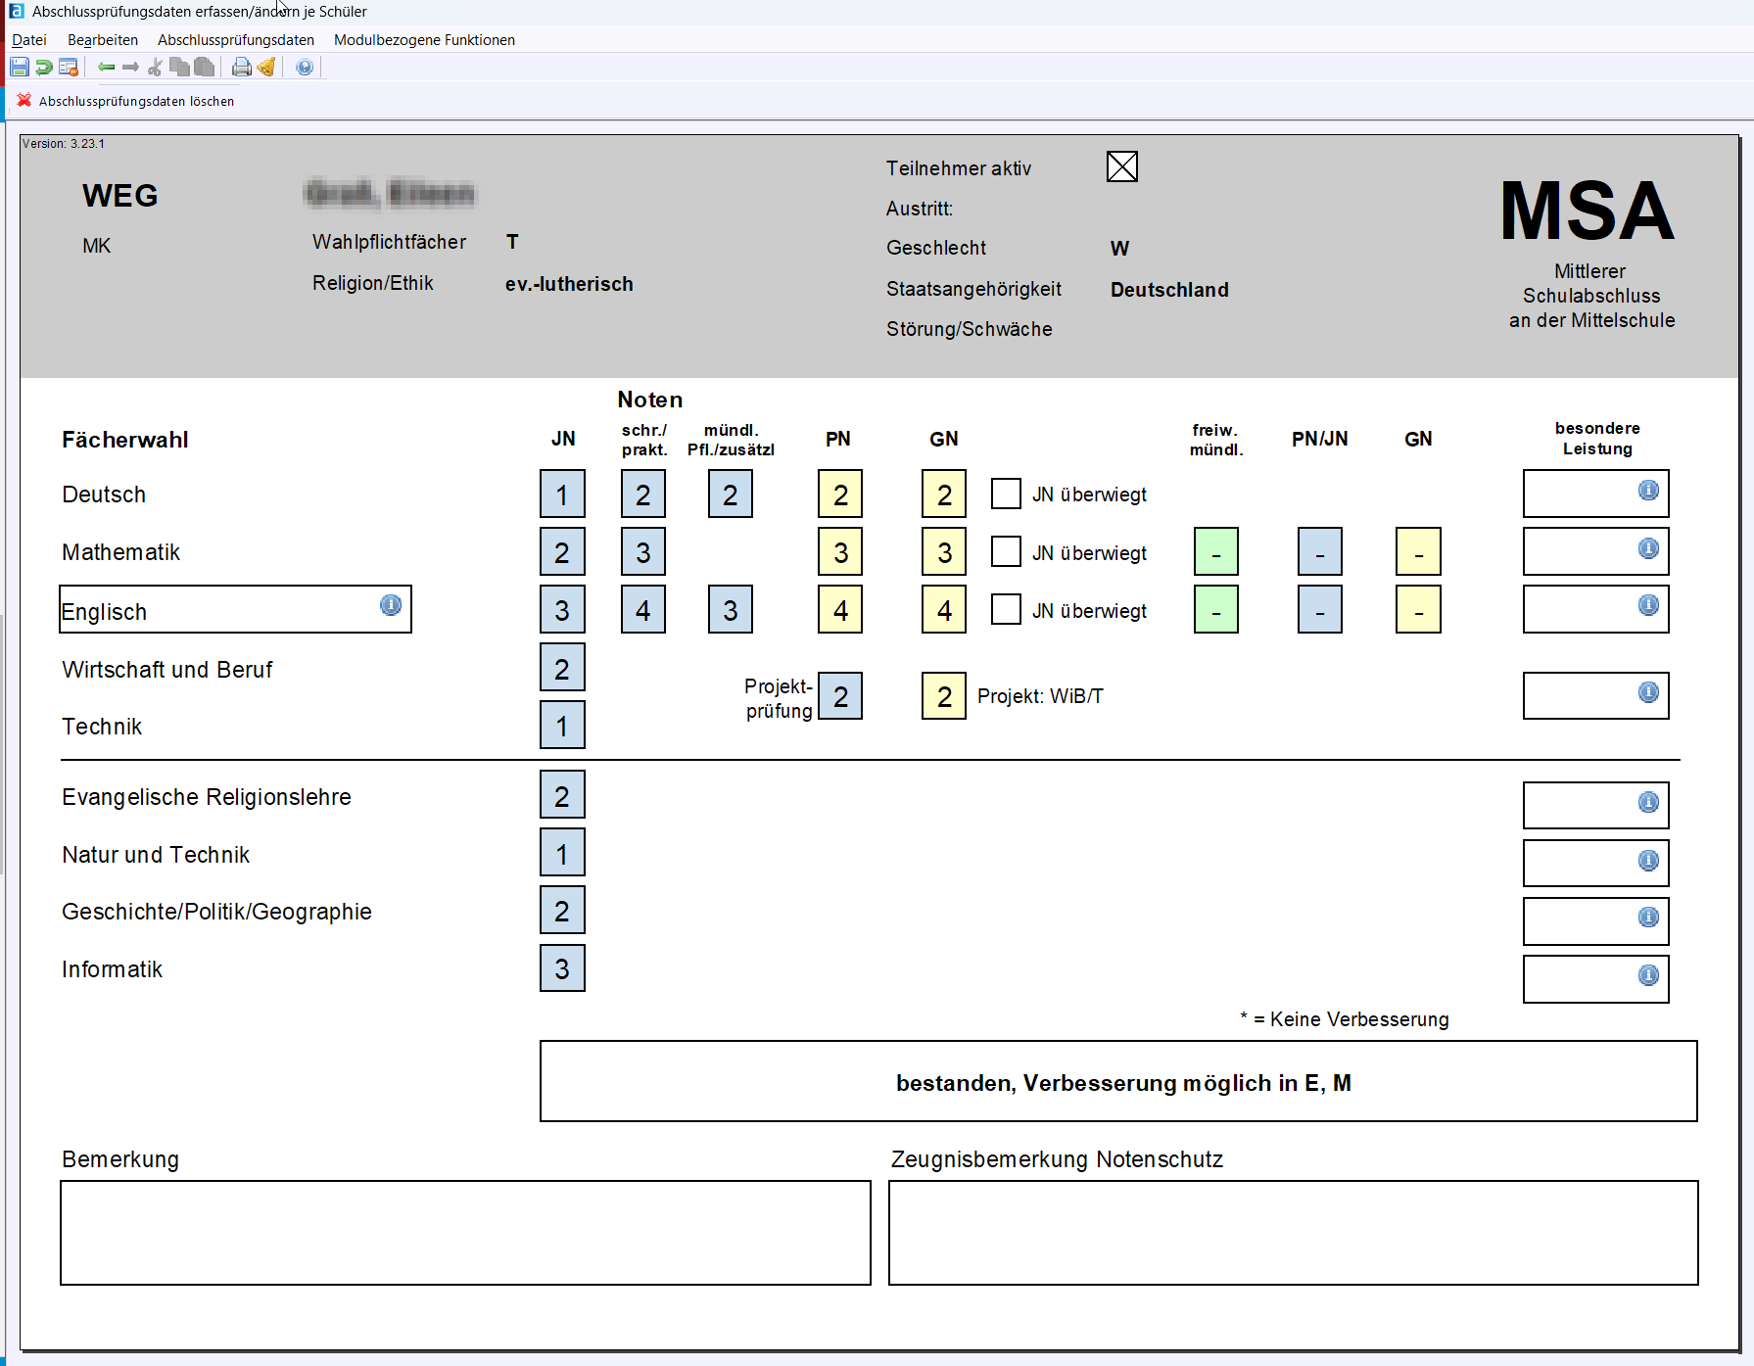Click the result box 'bestanden, Verbesserung möglich'

point(1118,1081)
